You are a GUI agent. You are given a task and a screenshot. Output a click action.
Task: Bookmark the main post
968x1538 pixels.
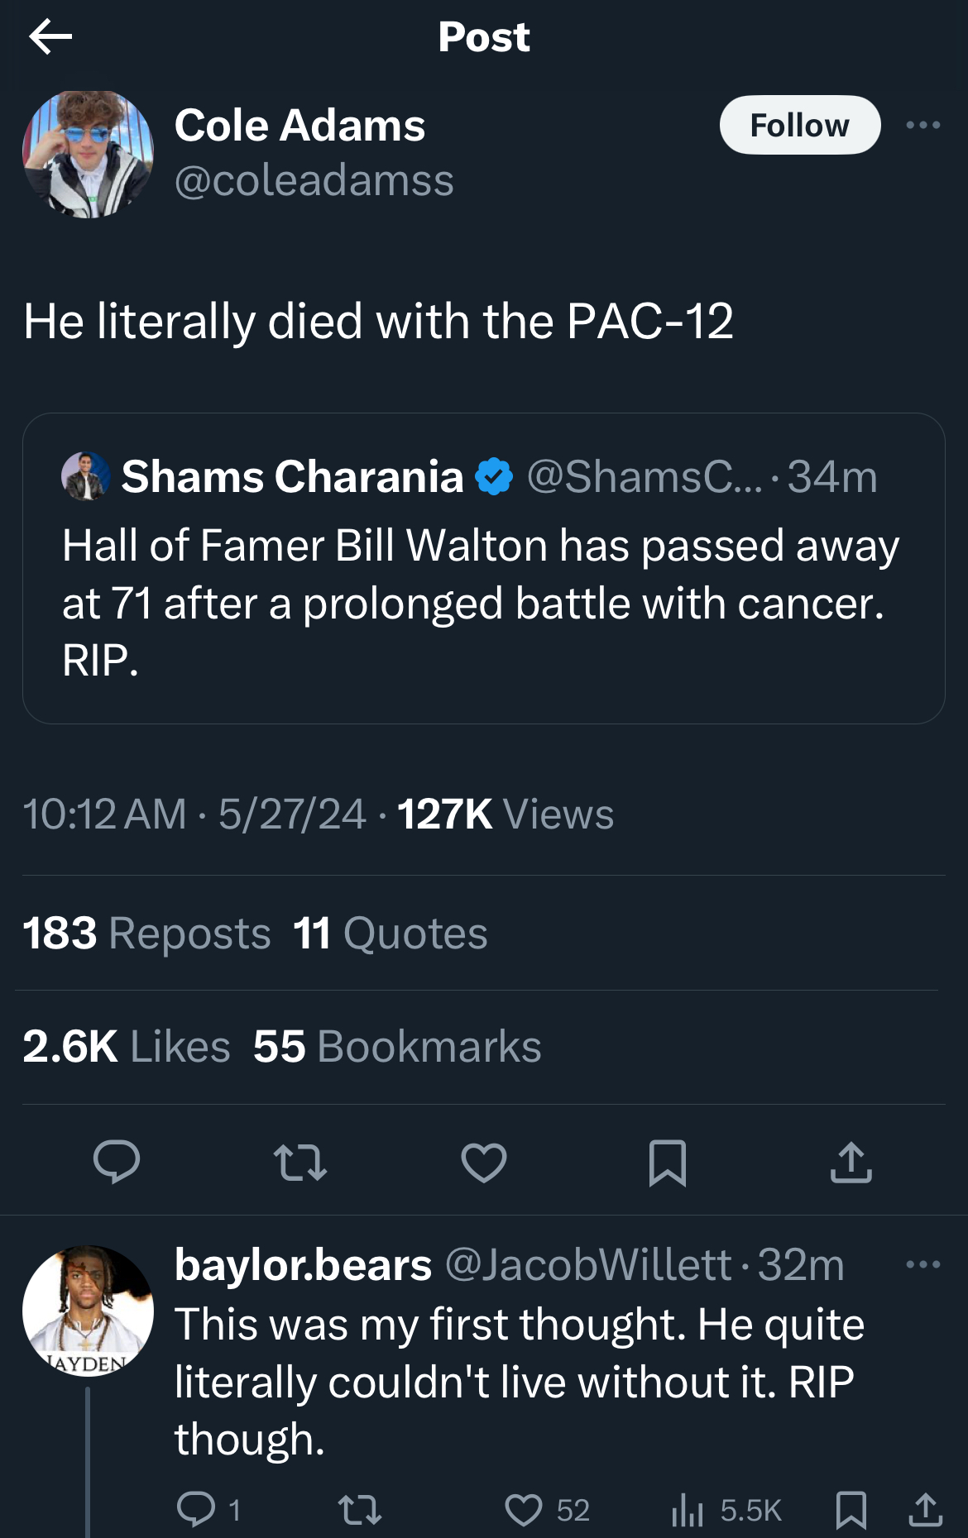(668, 1162)
